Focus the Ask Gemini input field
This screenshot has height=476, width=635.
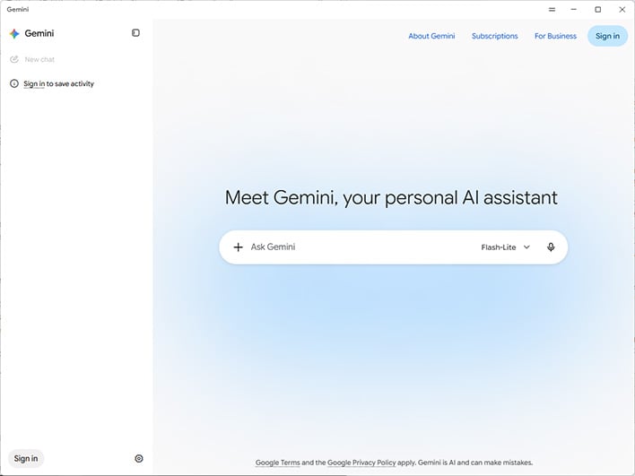(x=361, y=247)
